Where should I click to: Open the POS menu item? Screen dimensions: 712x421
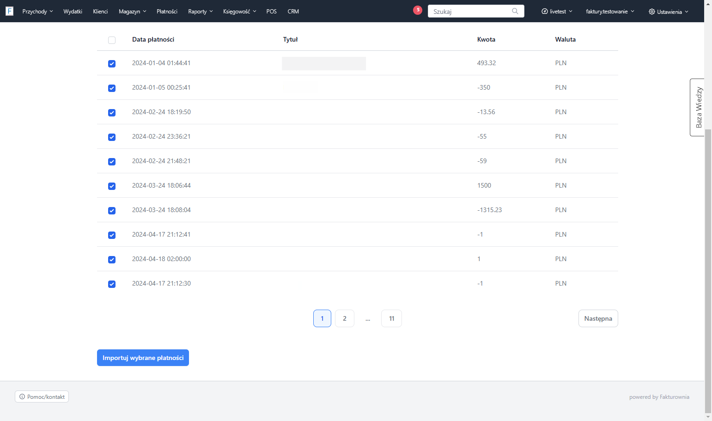[x=271, y=11]
